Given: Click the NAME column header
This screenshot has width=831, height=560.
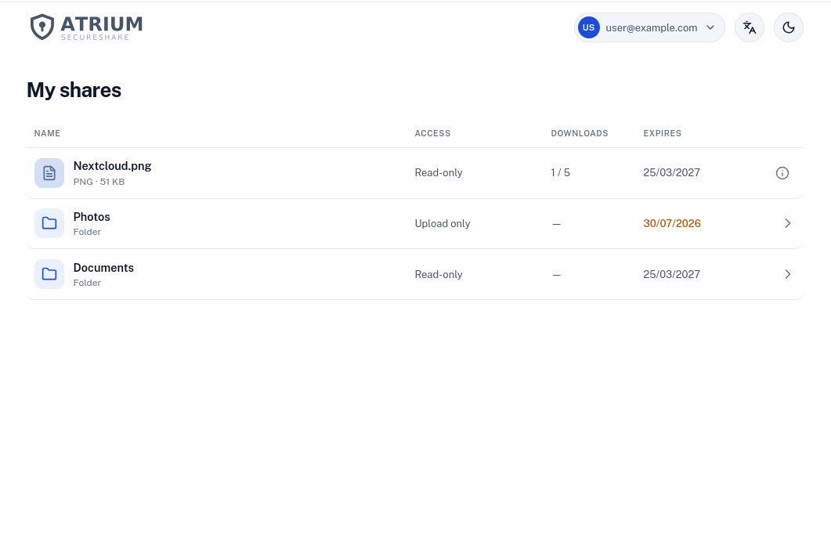Looking at the screenshot, I should coord(47,133).
